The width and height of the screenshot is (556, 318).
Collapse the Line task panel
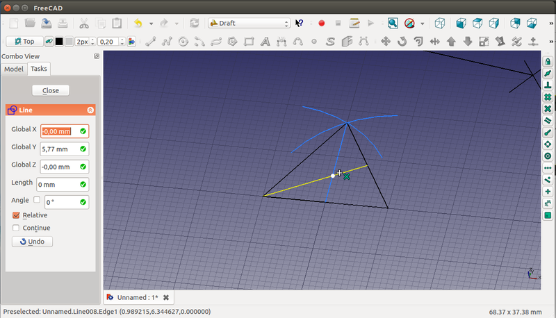(90, 110)
